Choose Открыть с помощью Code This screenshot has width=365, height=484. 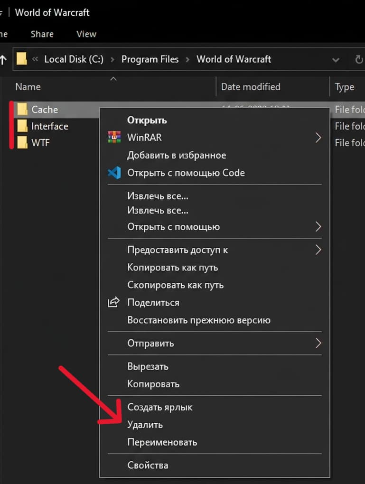(x=186, y=173)
